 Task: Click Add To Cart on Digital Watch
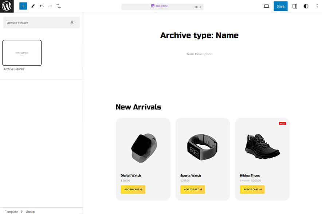pos(133,189)
